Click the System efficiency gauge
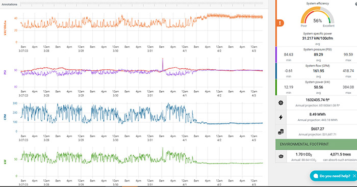 point(317,16)
